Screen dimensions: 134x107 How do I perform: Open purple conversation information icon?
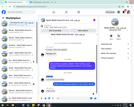pos(94,20)
